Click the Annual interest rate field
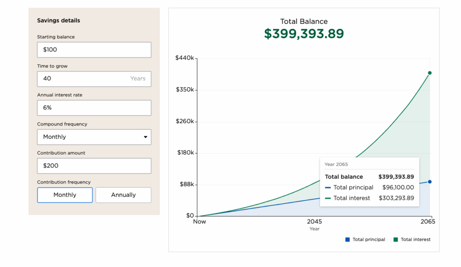 click(94, 108)
